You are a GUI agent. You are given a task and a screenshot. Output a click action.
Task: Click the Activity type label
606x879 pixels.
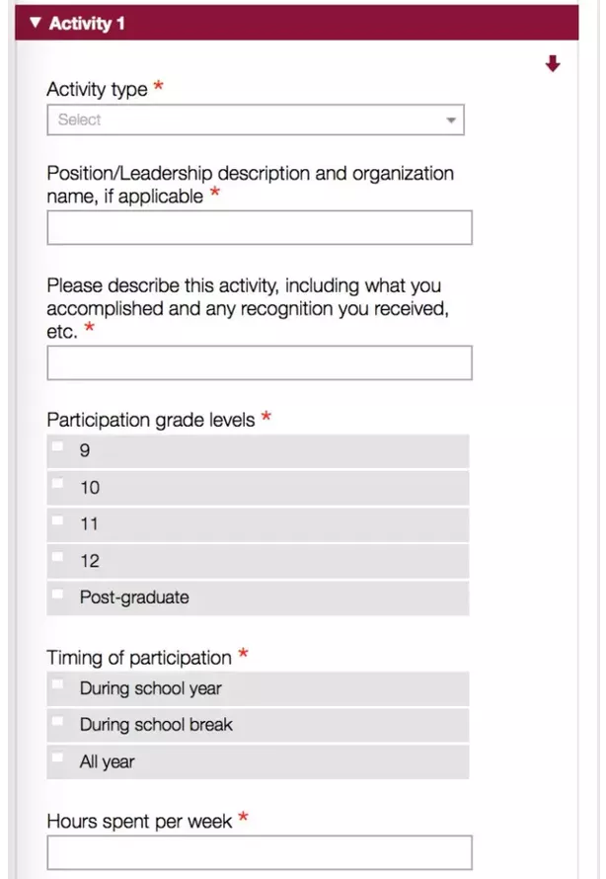pyautogui.click(x=97, y=90)
